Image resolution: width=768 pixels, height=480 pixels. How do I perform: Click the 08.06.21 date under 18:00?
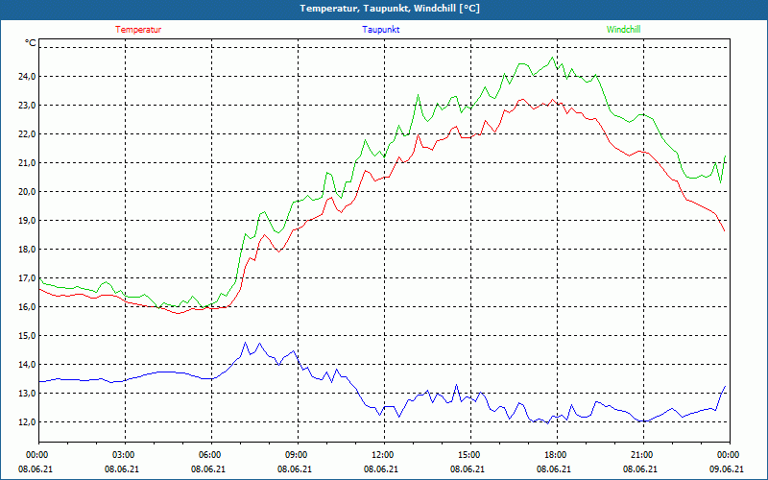554,468
